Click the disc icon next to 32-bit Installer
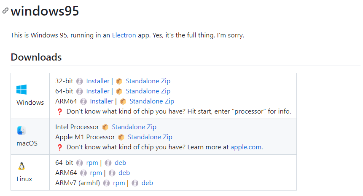 point(80,81)
